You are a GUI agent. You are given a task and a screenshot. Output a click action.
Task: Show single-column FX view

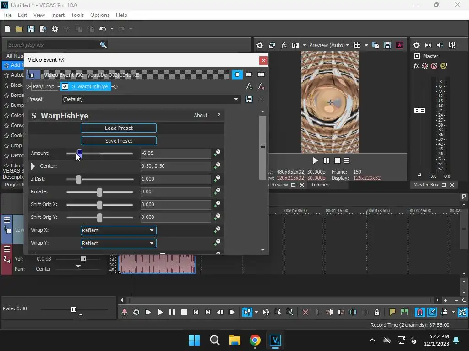[237, 74]
